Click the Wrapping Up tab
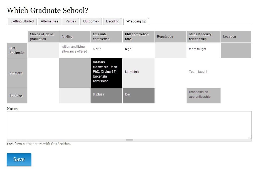 [136, 21]
